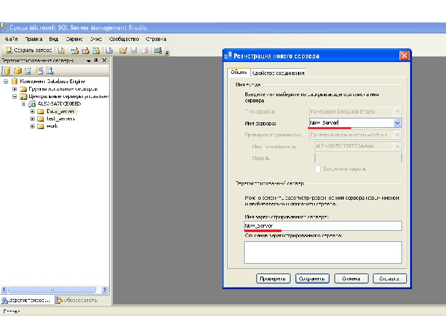Open the Имя пользователя combo box

(358, 146)
